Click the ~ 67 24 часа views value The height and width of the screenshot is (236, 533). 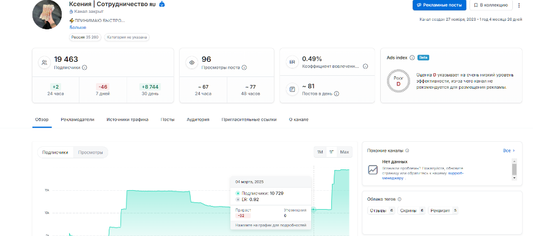[203, 87]
